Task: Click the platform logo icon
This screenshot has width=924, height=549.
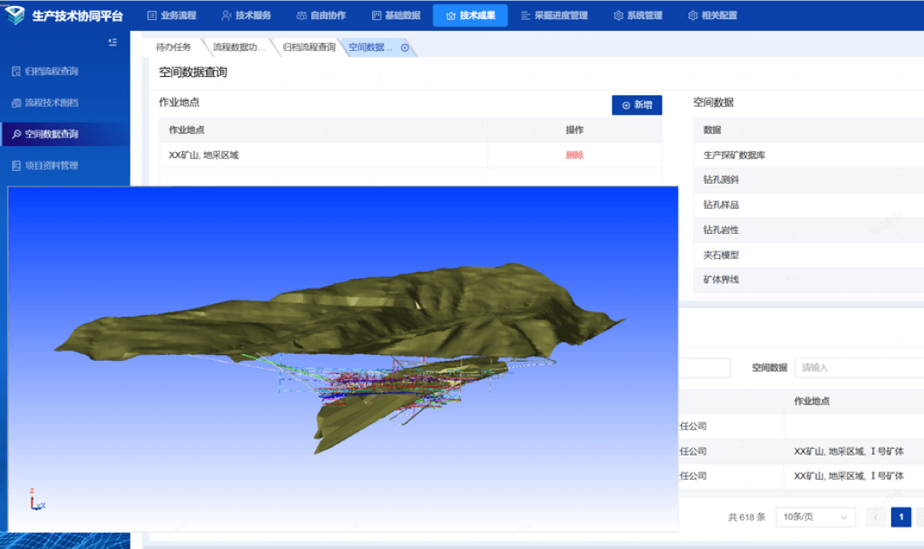Action: 15,15
